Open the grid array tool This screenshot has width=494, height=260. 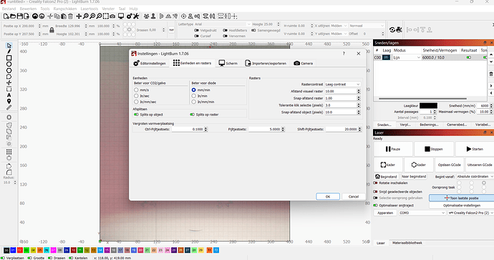coord(9,152)
